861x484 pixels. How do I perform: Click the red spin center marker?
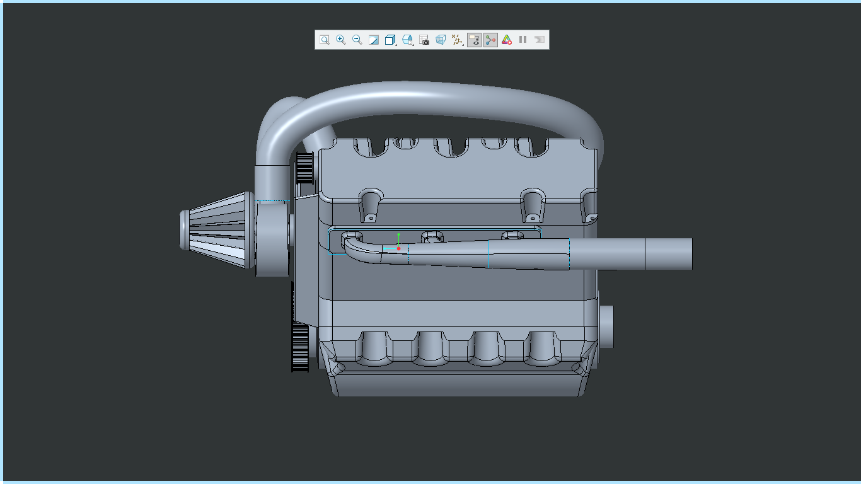click(399, 248)
